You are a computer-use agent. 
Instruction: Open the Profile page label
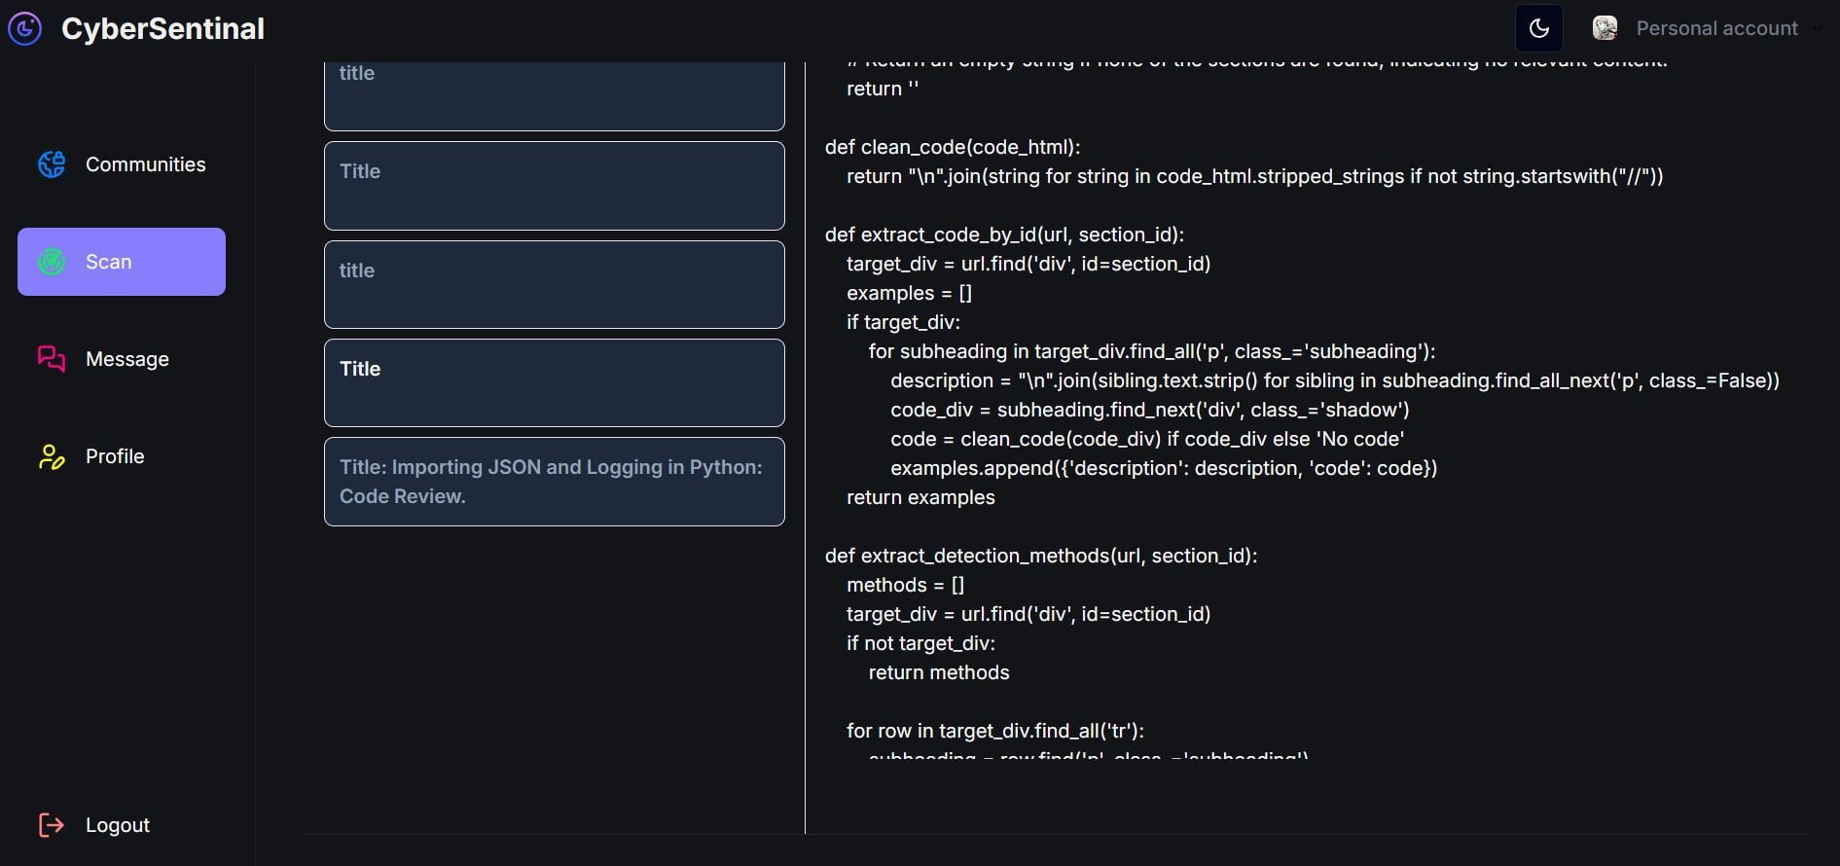pyautogui.click(x=115, y=456)
